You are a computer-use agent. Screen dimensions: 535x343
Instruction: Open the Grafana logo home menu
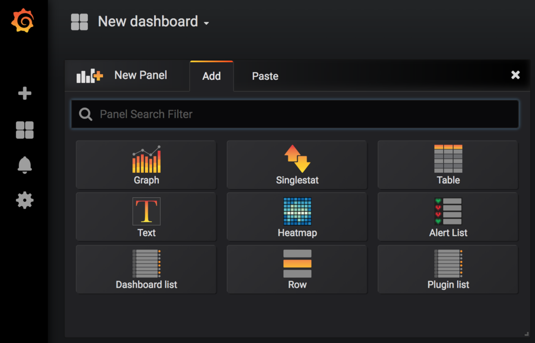coord(22,21)
